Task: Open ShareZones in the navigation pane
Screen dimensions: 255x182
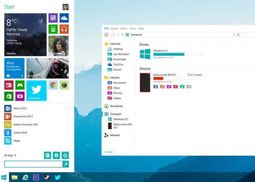Action: (113, 106)
